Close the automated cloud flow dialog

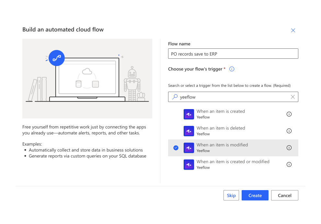pos(293,30)
